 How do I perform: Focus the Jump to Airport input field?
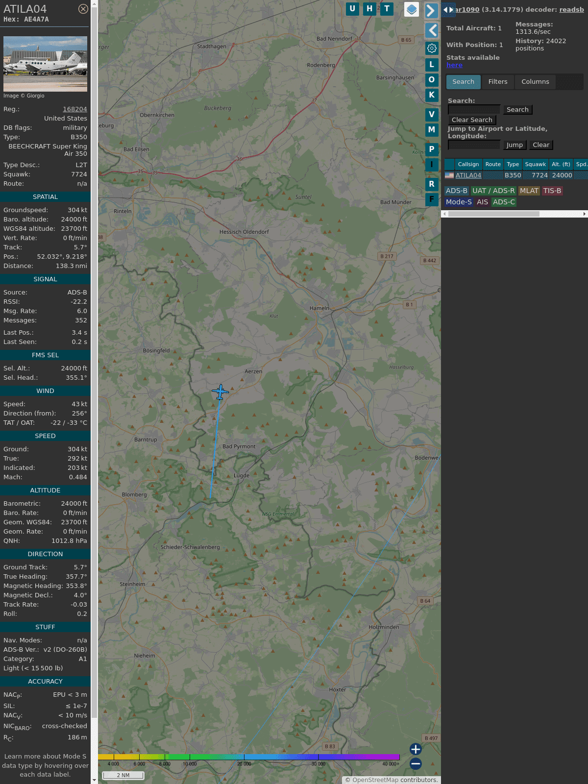(474, 145)
